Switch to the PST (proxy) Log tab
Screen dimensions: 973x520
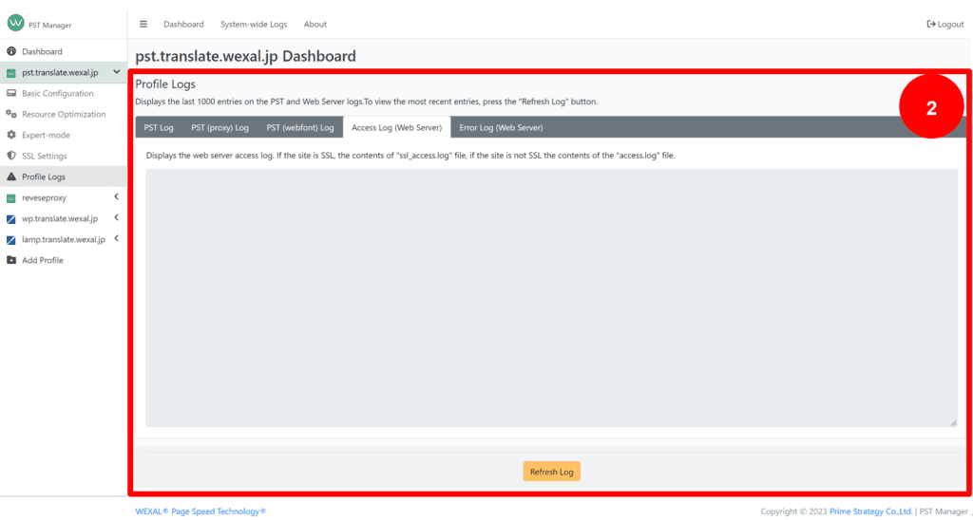pyautogui.click(x=219, y=128)
